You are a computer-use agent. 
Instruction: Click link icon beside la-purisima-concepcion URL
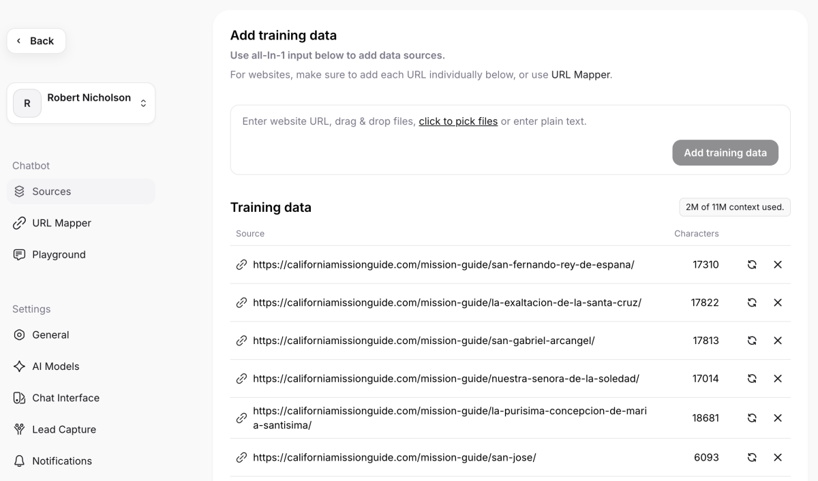pos(241,418)
